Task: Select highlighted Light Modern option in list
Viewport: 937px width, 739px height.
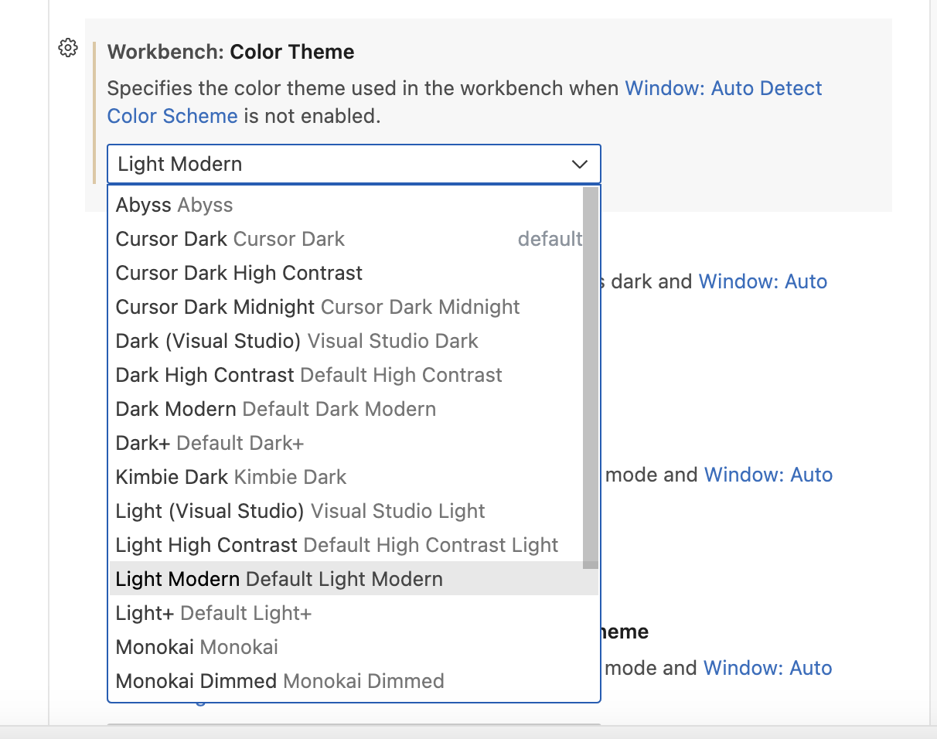Action: 279,579
